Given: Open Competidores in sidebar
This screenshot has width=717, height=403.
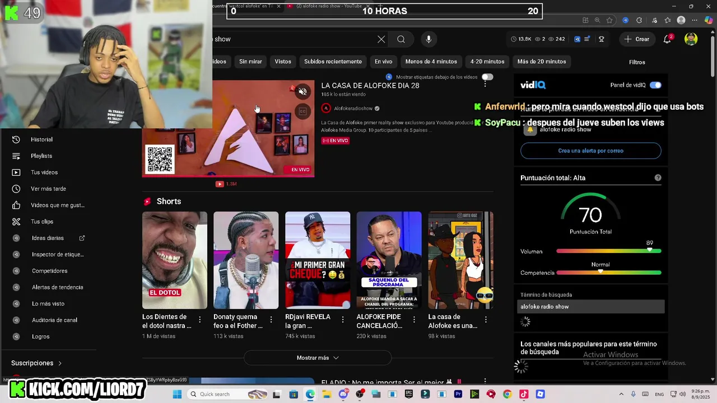Looking at the screenshot, I should click(48, 271).
